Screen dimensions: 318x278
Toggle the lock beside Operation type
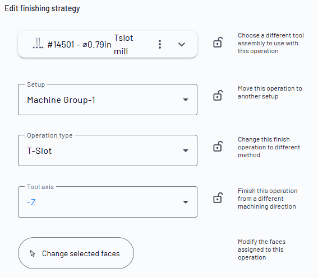(218, 147)
